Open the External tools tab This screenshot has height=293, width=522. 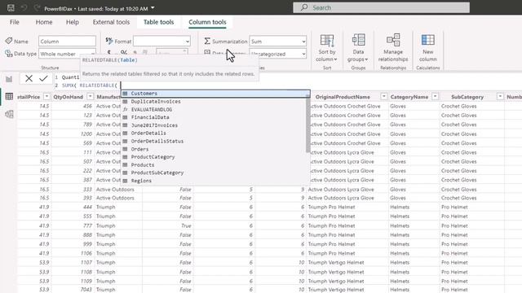click(x=111, y=22)
